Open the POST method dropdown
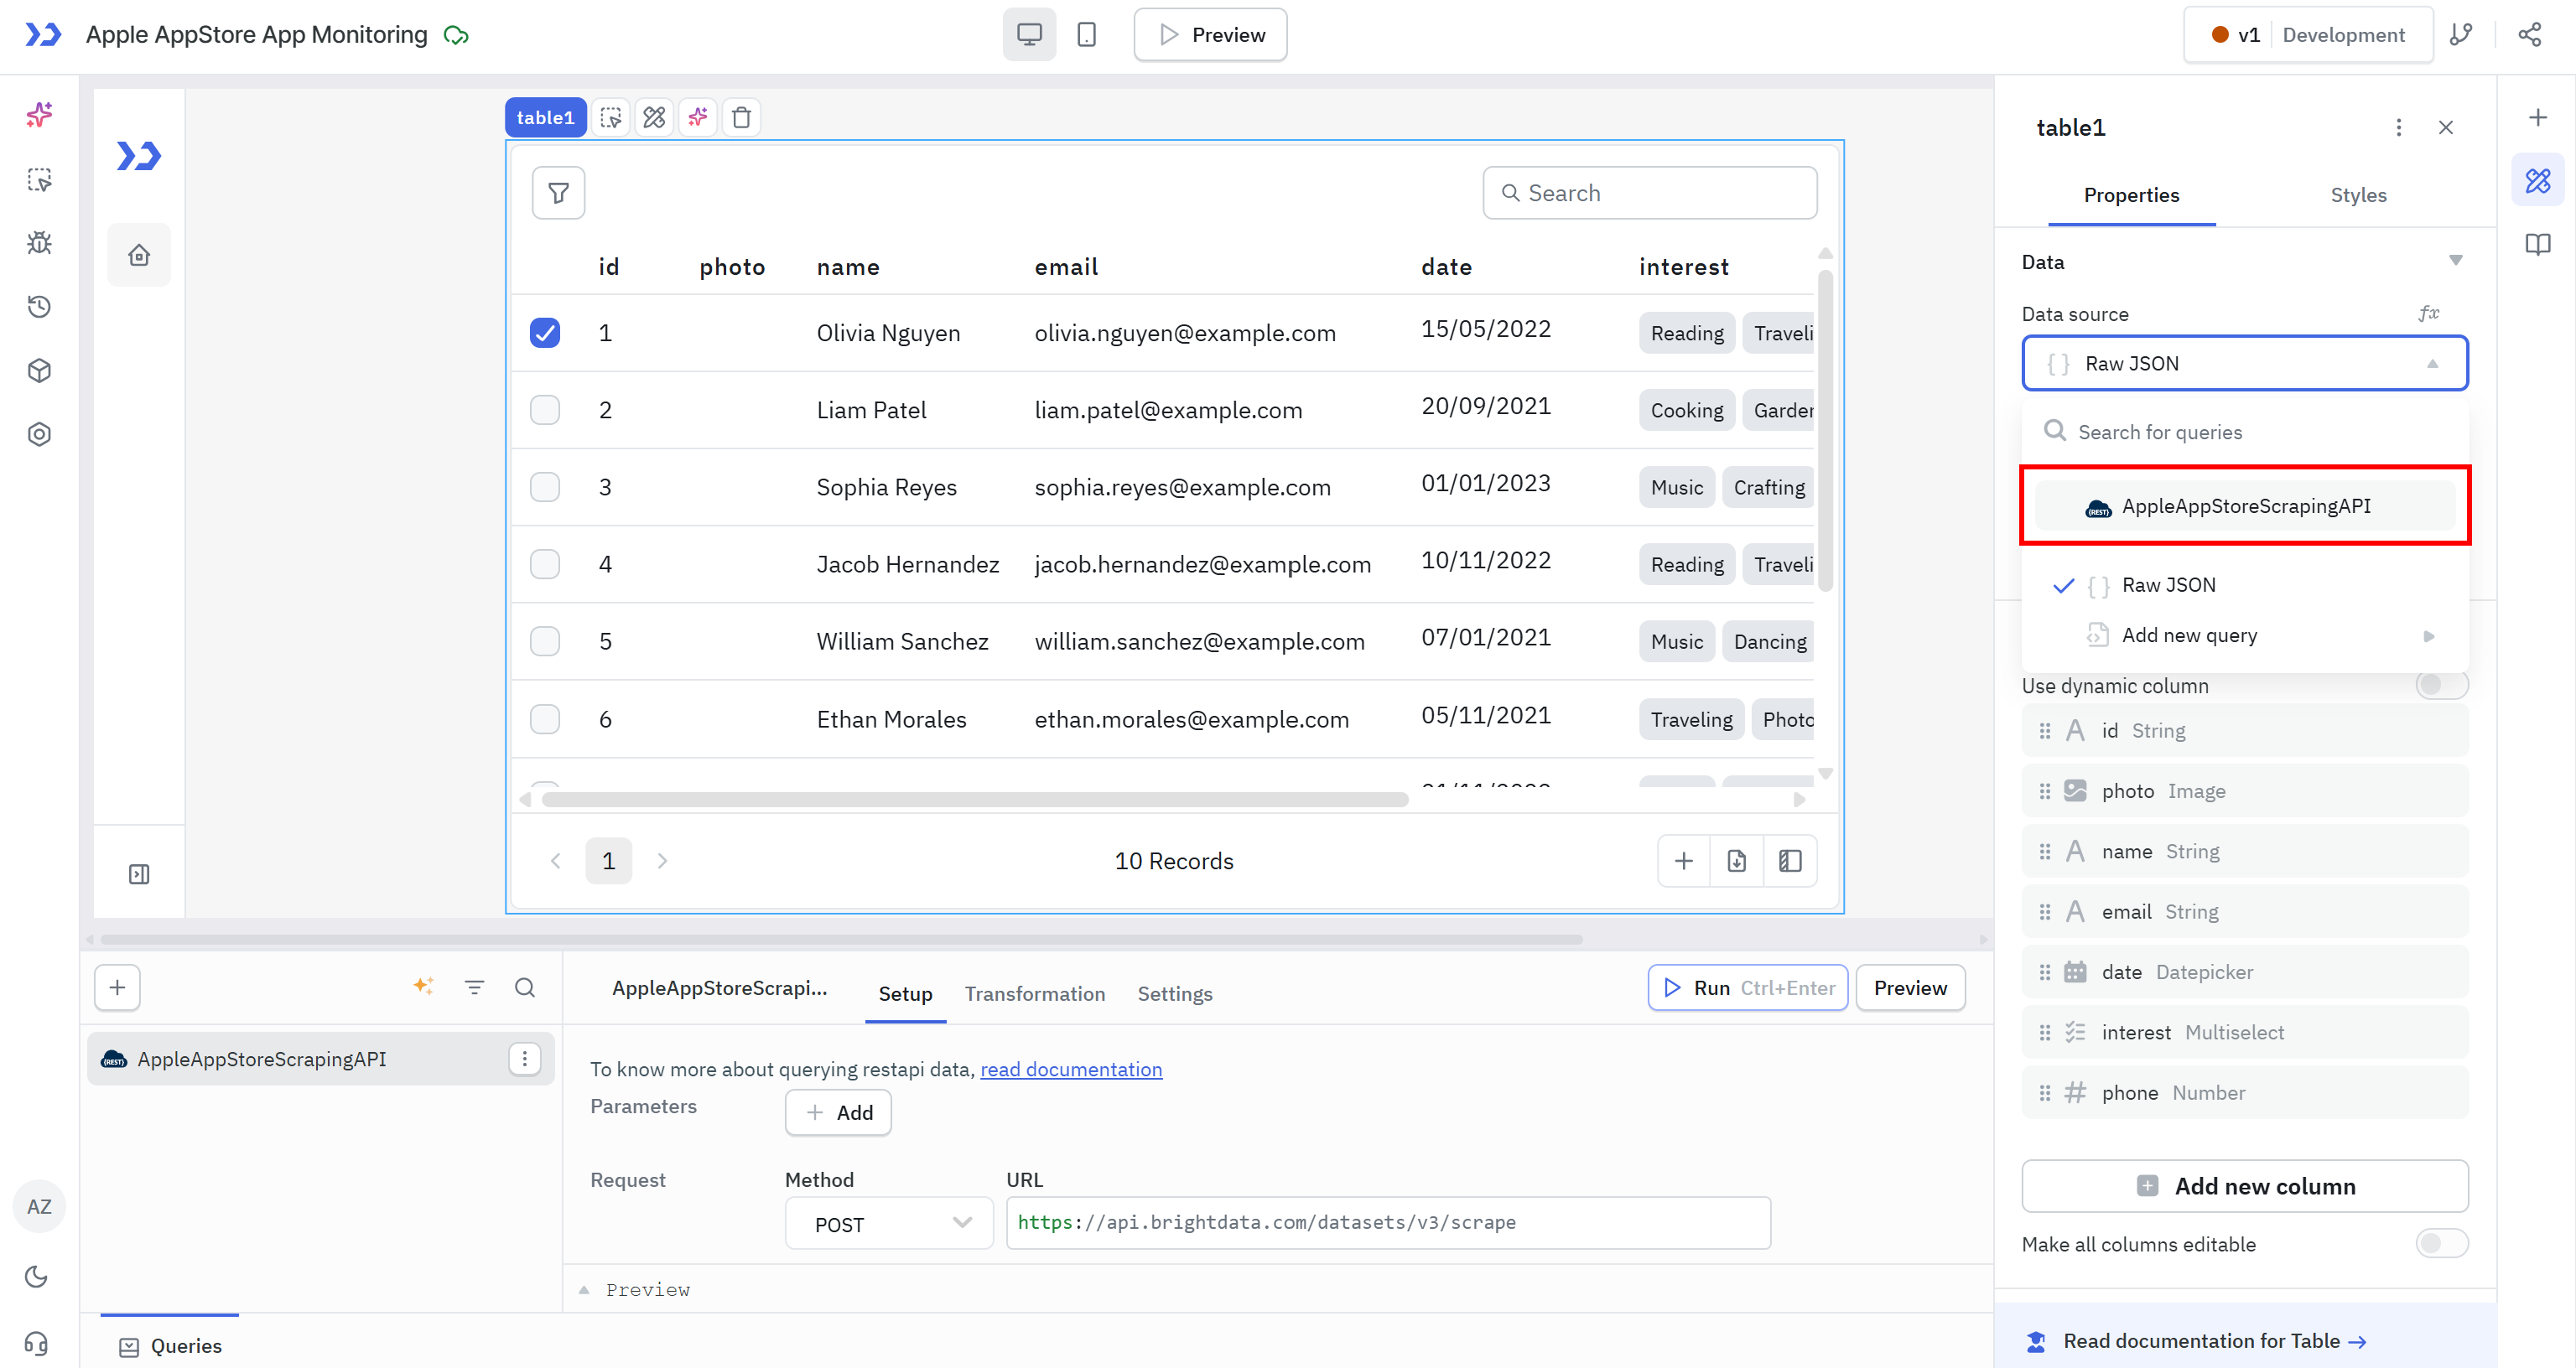This screenshot has height=1368, width=2576. coord(889,1224)
